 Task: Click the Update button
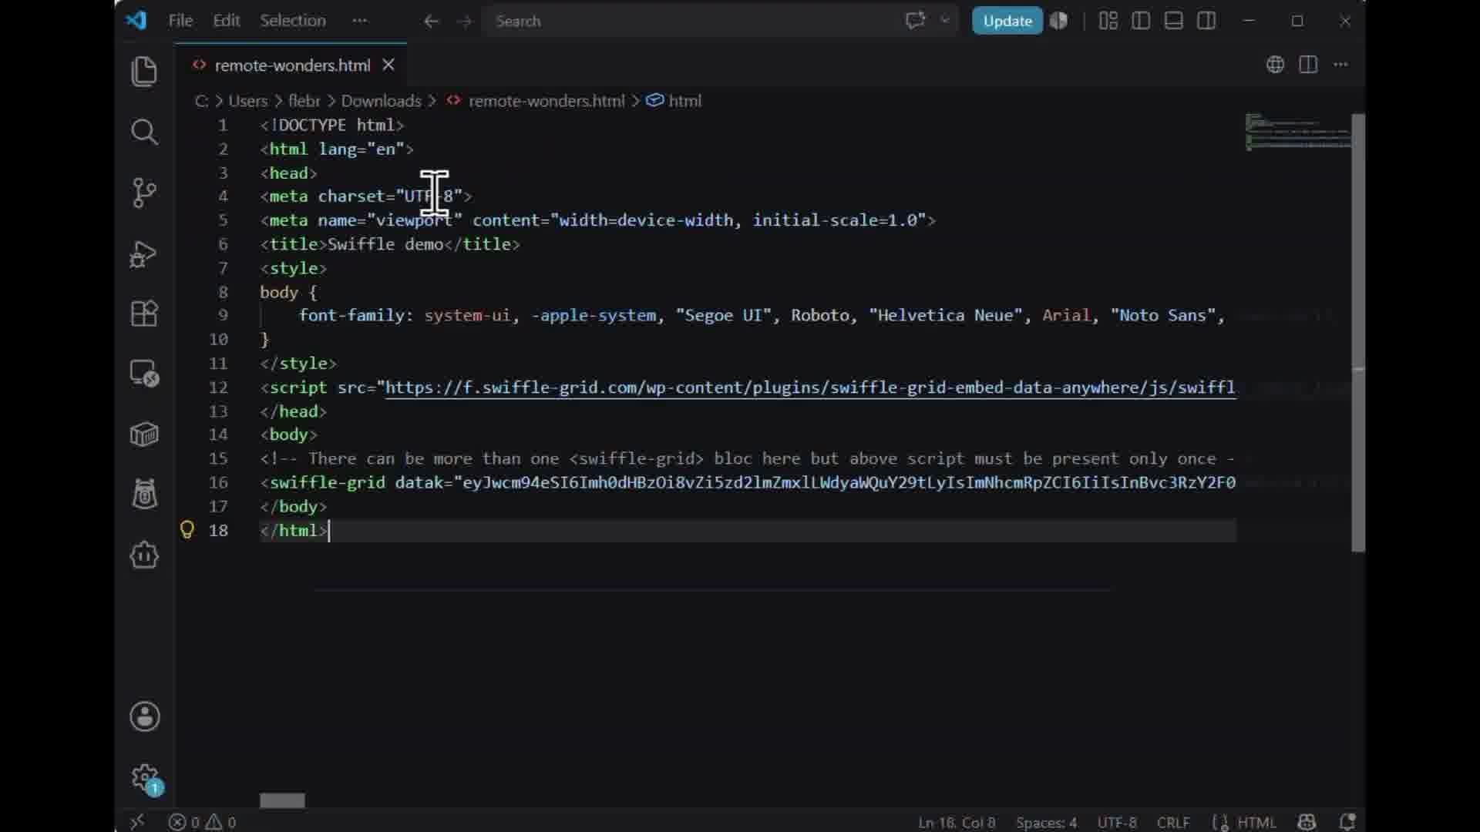1007,21
